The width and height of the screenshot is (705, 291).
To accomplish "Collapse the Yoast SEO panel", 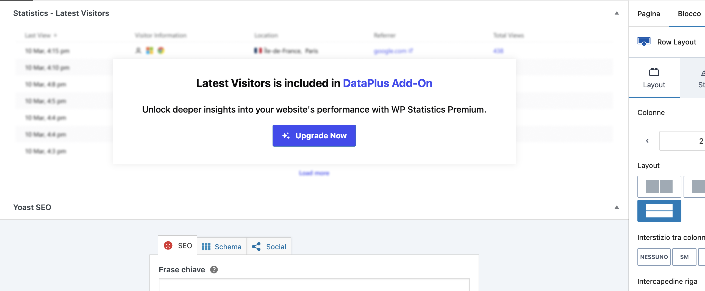I will click(617, 207).
